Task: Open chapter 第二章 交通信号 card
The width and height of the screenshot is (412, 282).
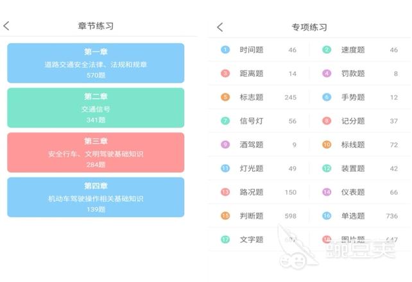Action: (x=96, y=108)
